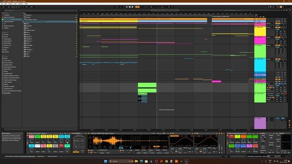This screenshot has height=164, width=292.
Task: Arm the Arrangement Record button
Action: [132, 7]
